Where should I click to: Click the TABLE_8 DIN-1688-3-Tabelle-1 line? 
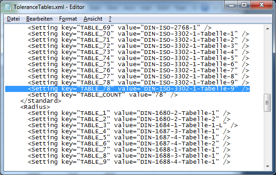(129, 156)
